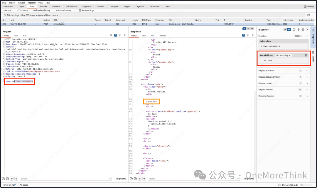The image size is (317, 188).
Task: Switch Response view to Render tab
Action: 163,36
